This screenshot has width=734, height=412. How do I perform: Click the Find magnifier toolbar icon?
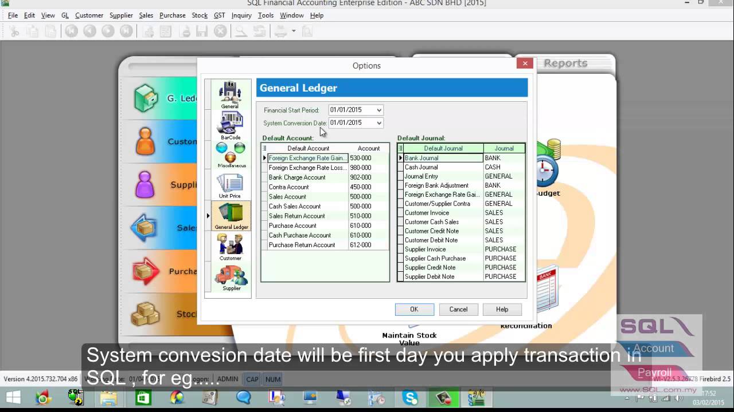point(241,31)
